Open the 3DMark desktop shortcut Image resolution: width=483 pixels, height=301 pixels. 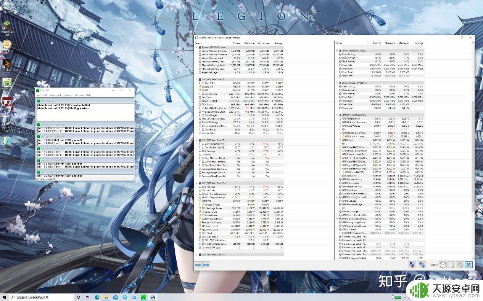(x=7, y=64)
